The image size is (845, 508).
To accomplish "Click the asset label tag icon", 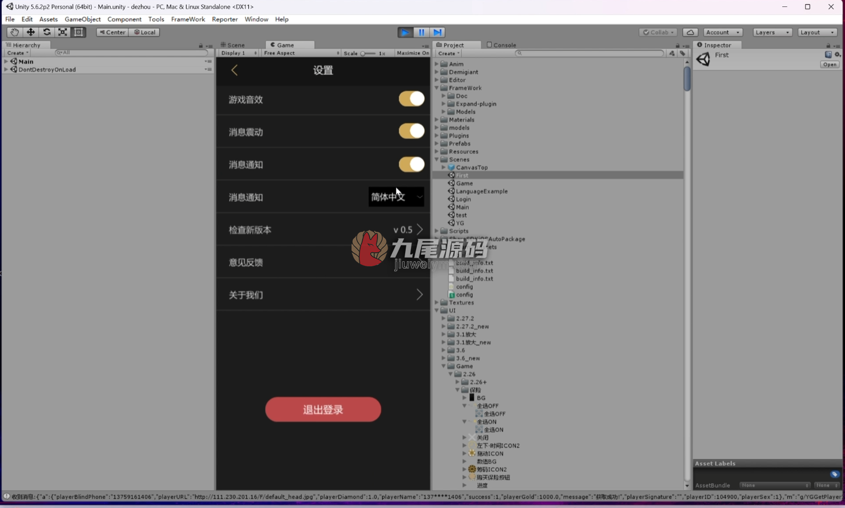I will [x=835, y=474].
